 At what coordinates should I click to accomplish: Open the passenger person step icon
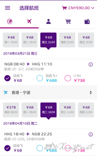point(48,22)
